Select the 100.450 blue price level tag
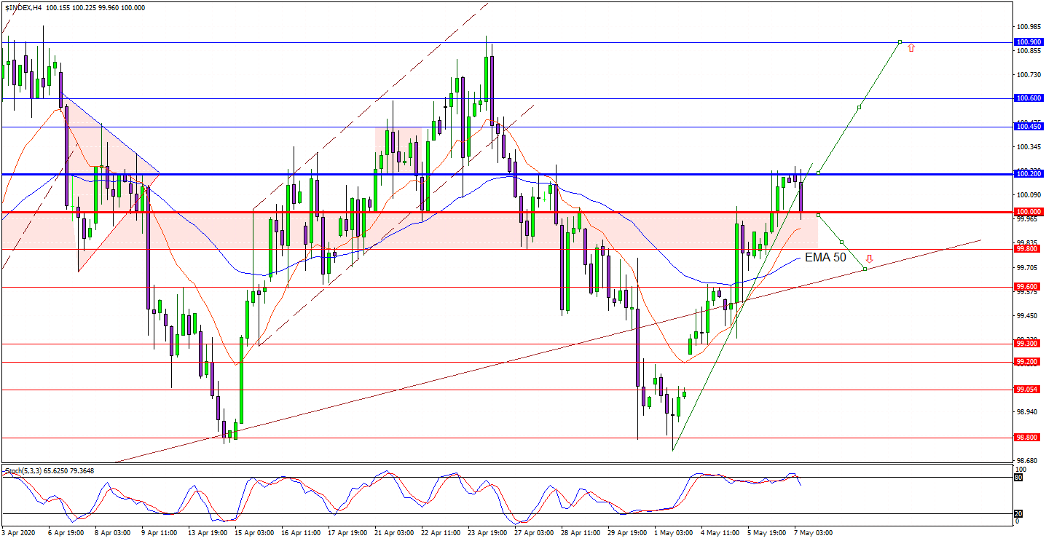 click(1027, 127)
